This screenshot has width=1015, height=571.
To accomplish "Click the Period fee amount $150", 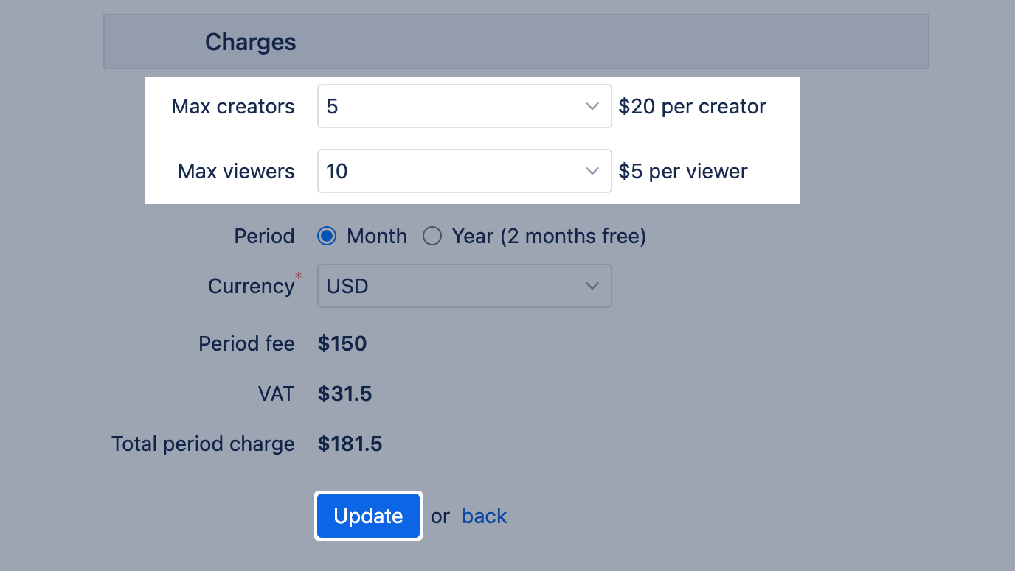I will pos(342,343).
